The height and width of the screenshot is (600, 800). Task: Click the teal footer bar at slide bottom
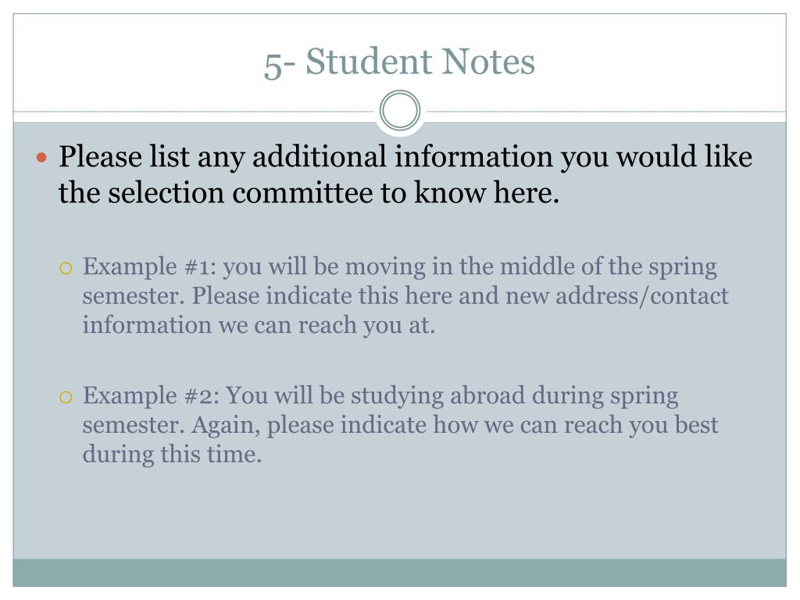pos(399,573)
